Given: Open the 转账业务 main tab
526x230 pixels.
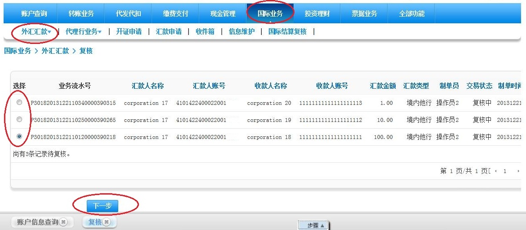Looking at the screenshot, I should click(81, 13).
